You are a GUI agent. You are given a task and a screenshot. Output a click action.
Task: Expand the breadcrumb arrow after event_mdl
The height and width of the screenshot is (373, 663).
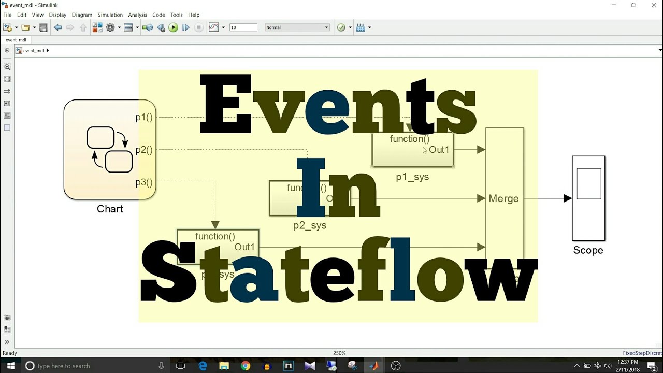tap(48, 50)
